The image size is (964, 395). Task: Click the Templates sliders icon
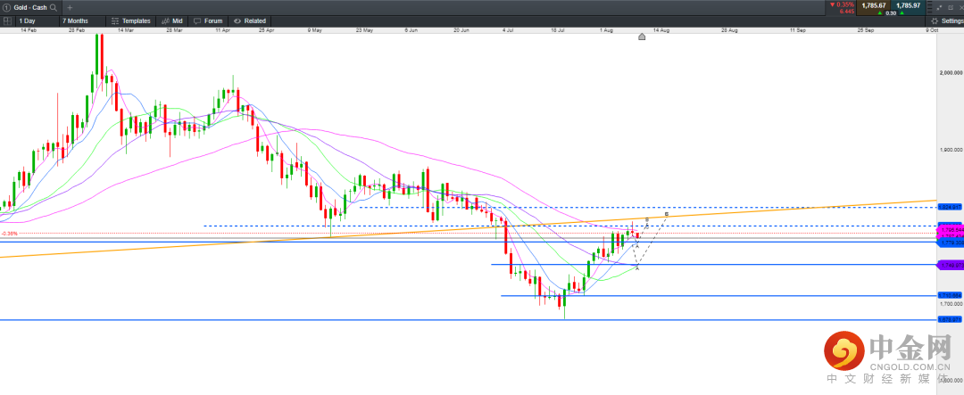115,21
